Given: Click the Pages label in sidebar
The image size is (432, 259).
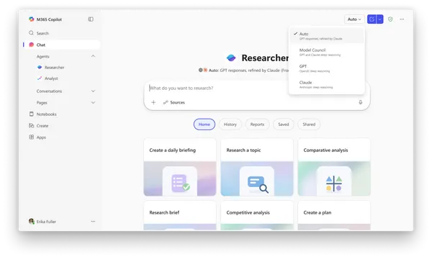Looking at the screenshot, I should coord(42,103).
